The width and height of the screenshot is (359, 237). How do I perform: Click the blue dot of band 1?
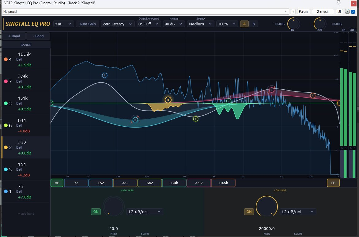pos(6,191)
